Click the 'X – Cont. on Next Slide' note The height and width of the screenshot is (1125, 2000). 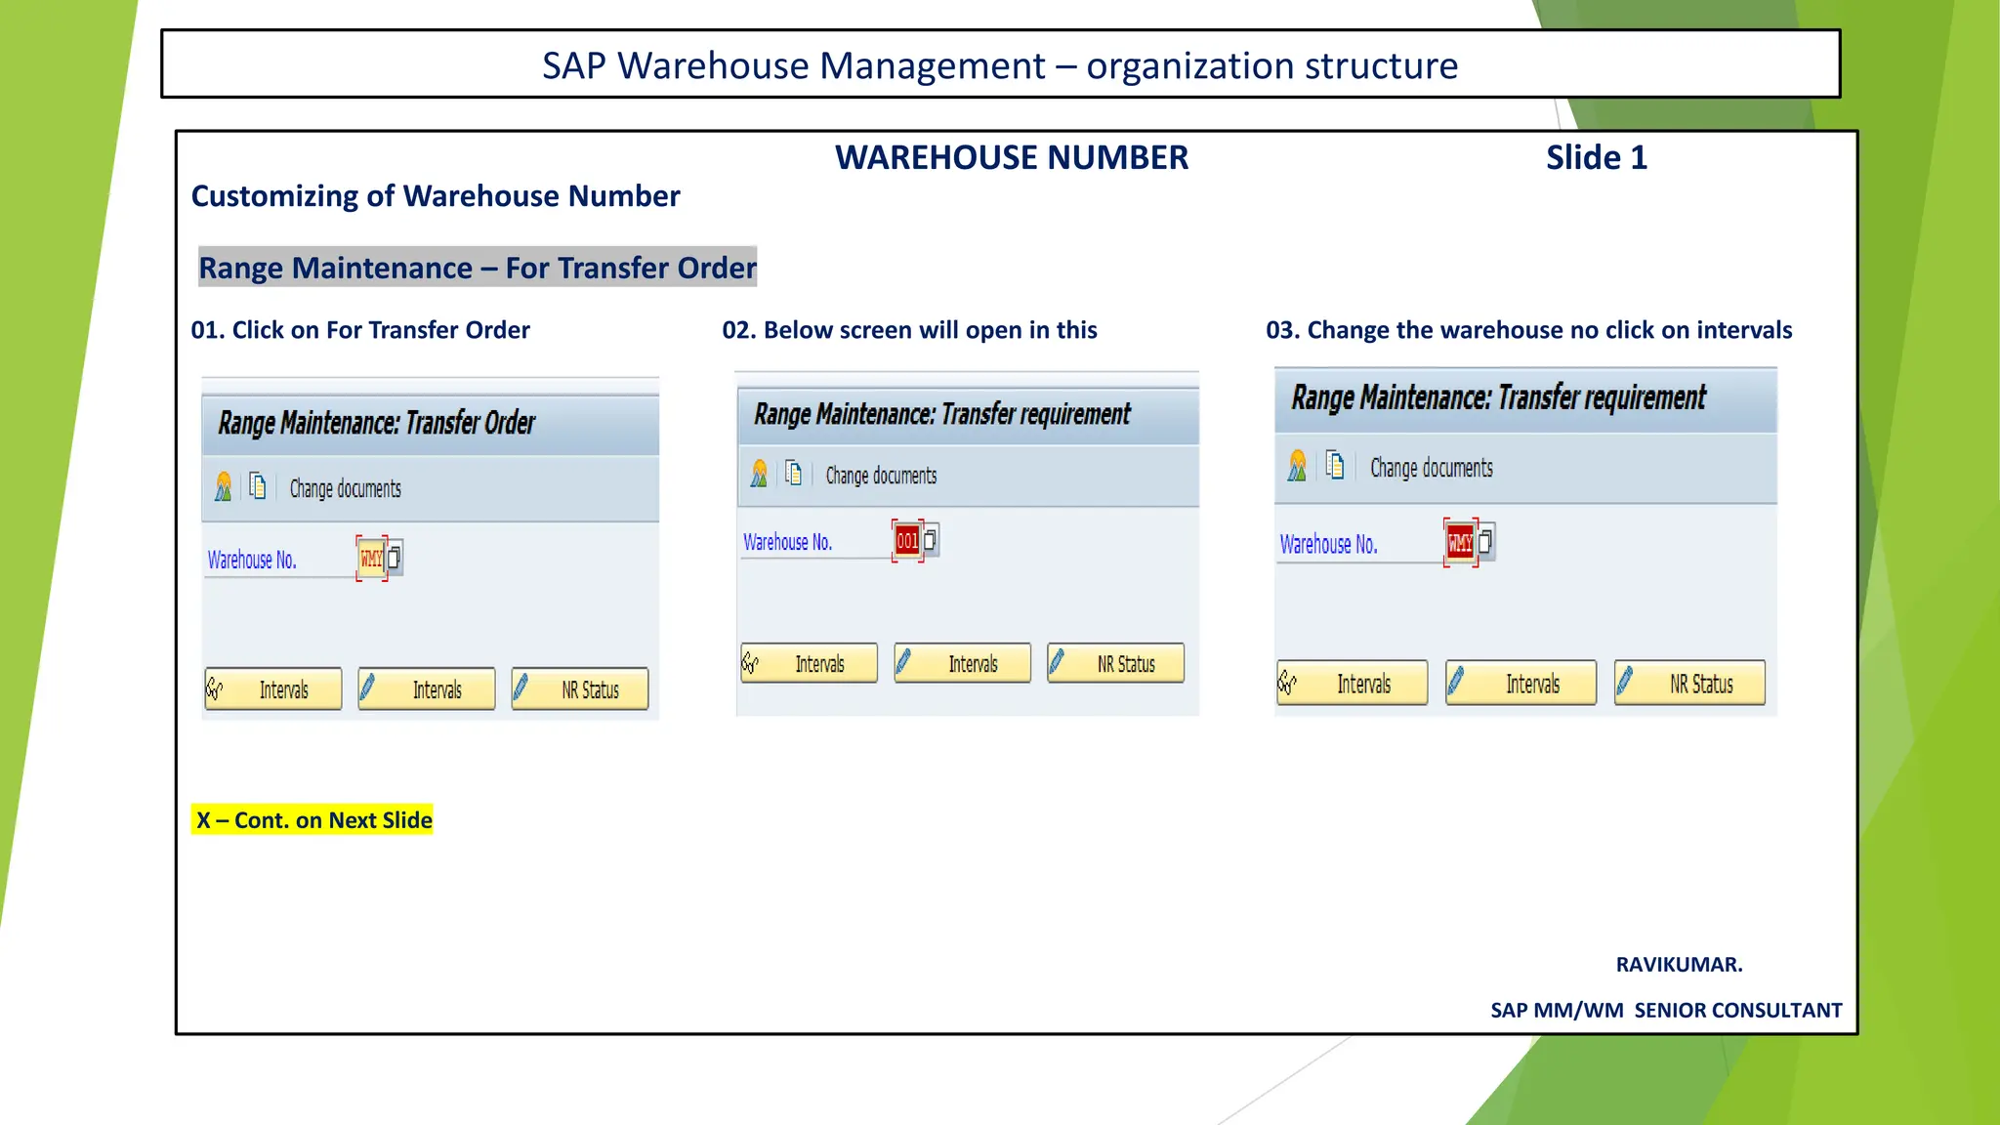tap(313, 819)
